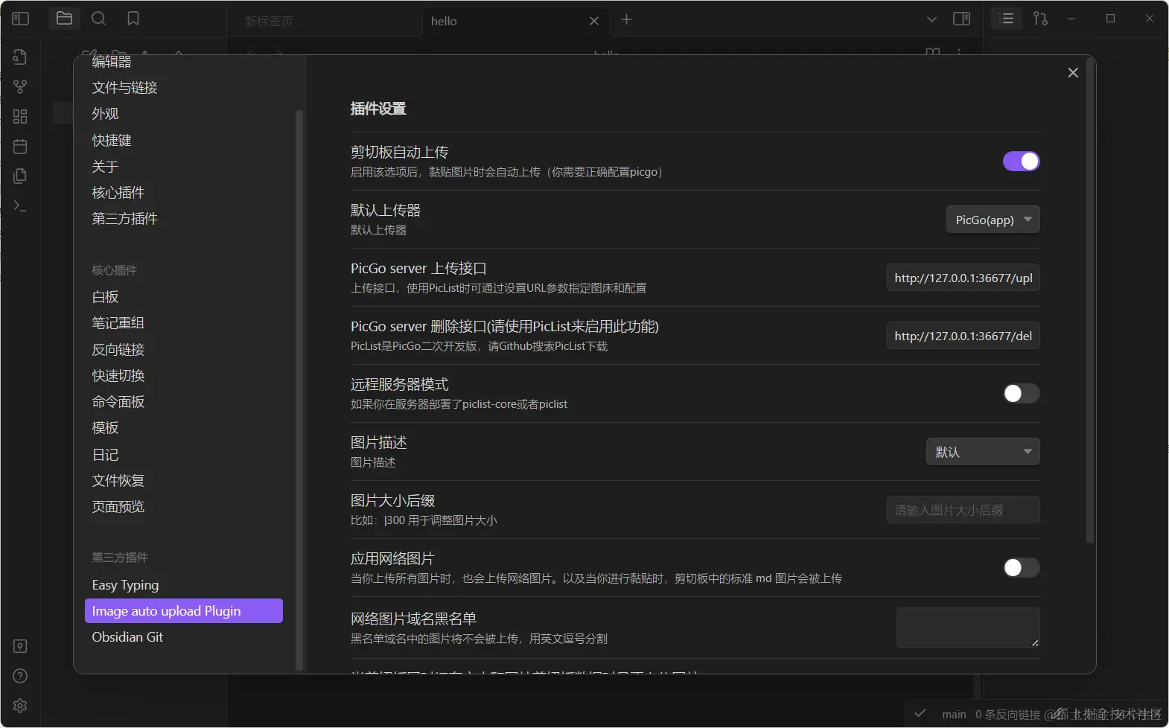Open the Git source control icon
Viewport: 1169px width, 728px height.
pyautogui.click(x=1041, y=19)
